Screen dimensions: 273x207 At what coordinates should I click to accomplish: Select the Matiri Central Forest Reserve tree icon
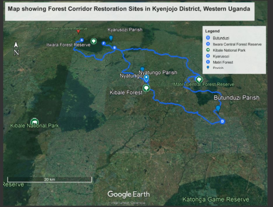(x=199, y=79)
